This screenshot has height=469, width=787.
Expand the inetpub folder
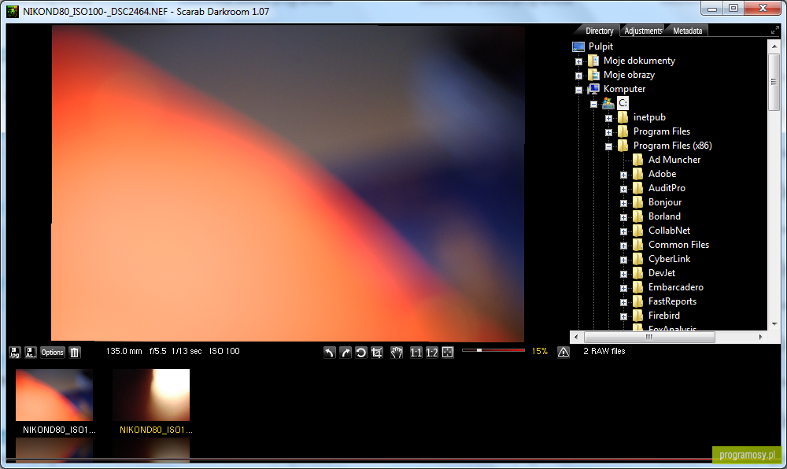coord(609,118)
